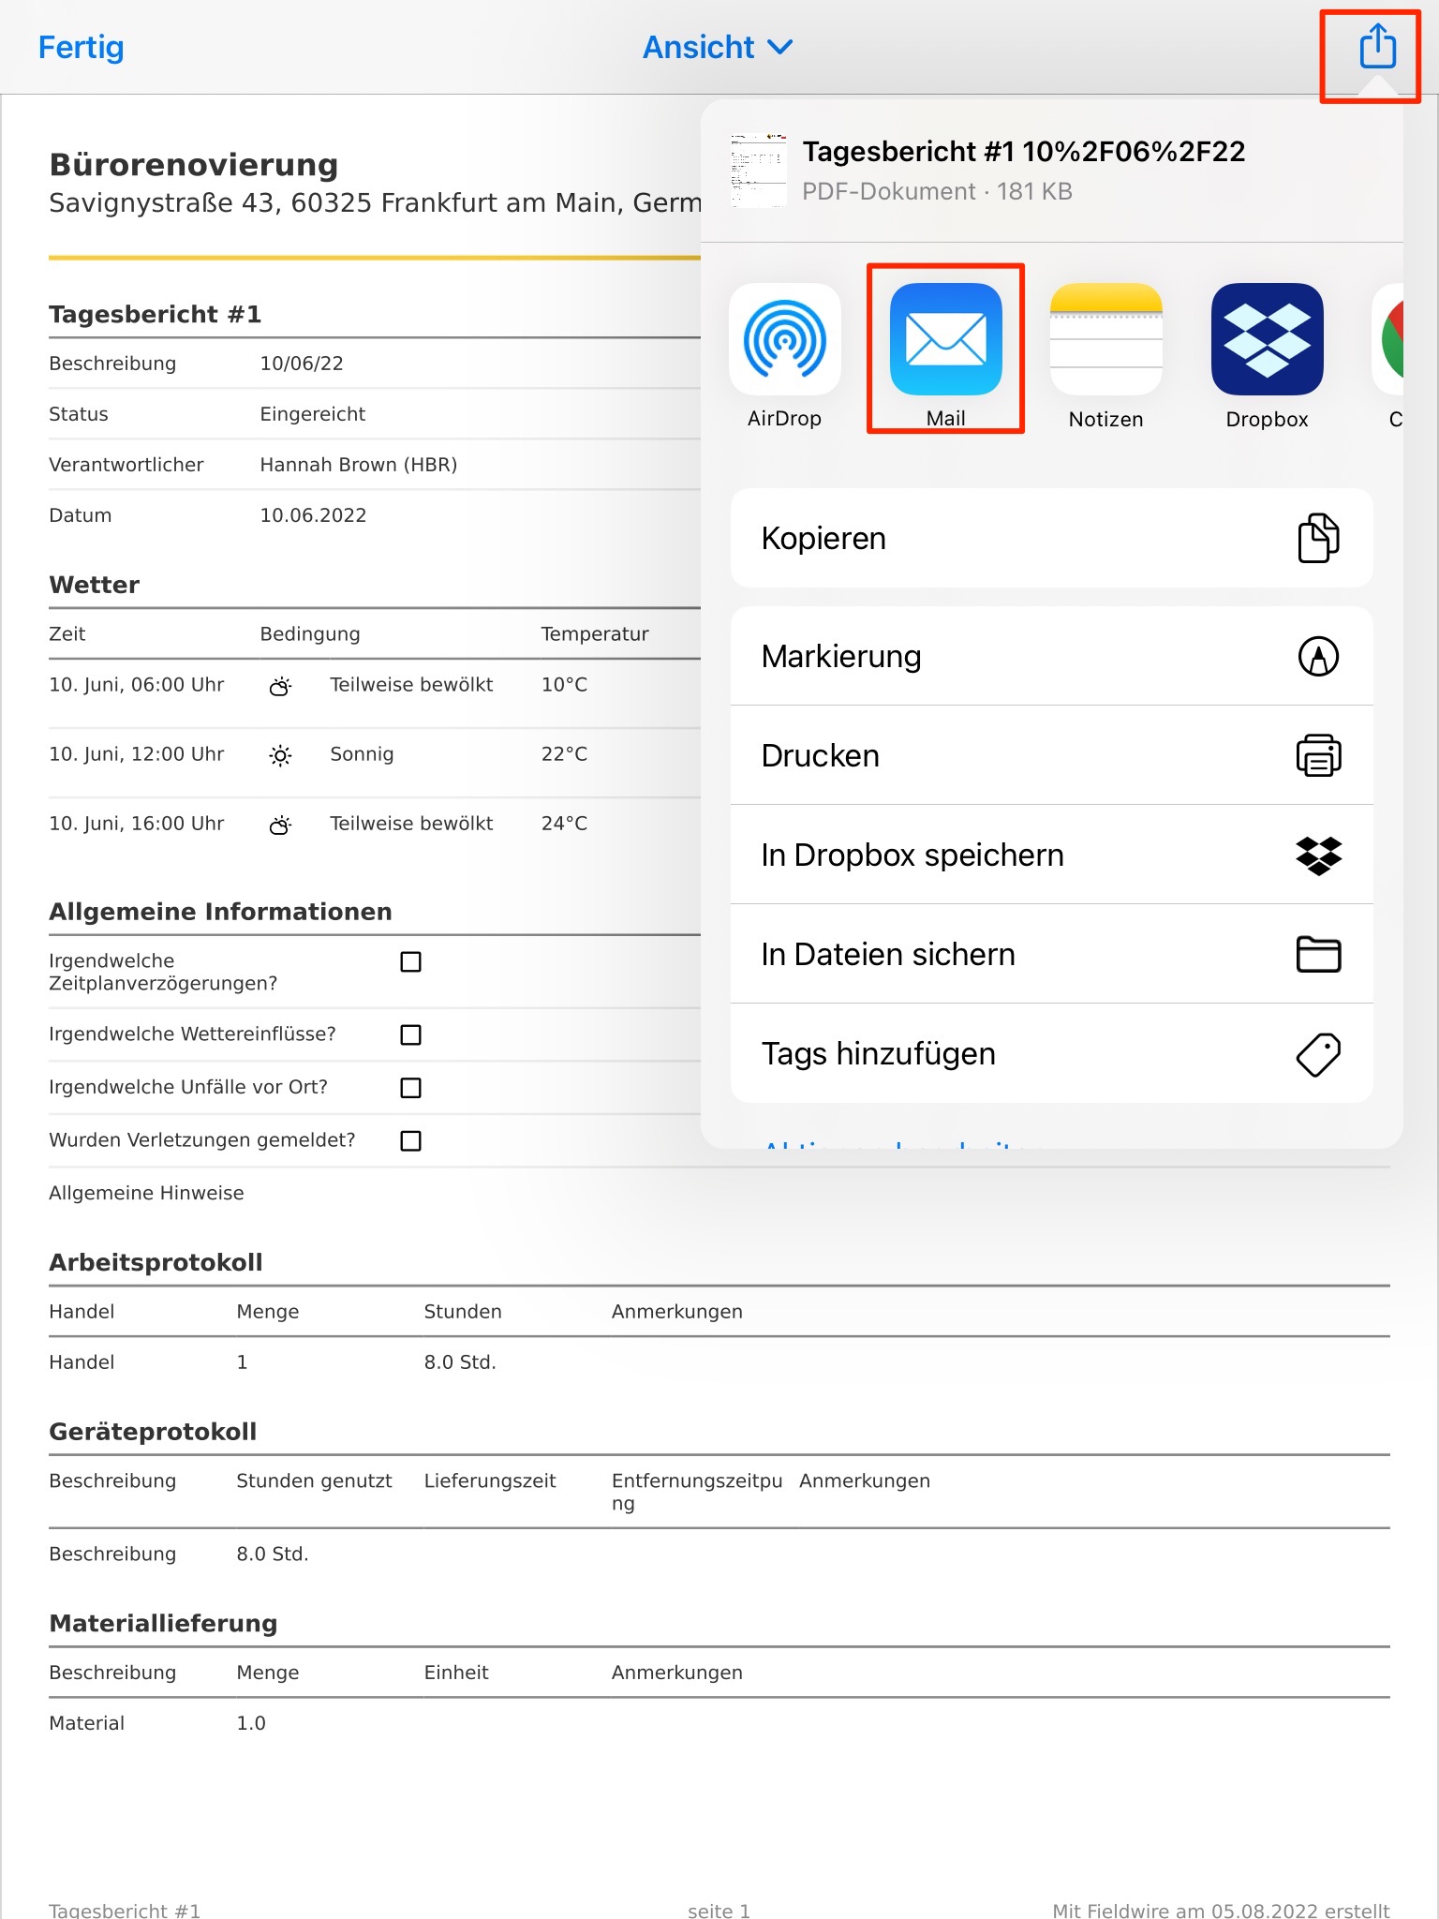Tap the Stunden genutzt column header
This screenshot has width=1439, height=1919.
314,1481
